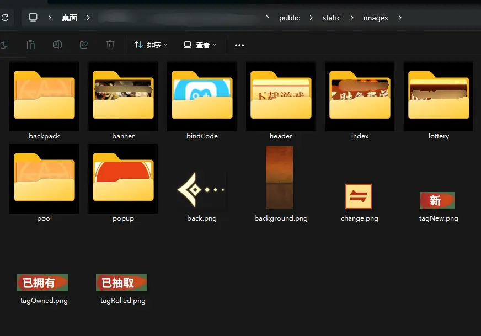Image resolution: width=481 pixels, height=336 pixels.
Task: Click images breadcrumb segment
Action: pyautogui.click(x=376, y=18)
